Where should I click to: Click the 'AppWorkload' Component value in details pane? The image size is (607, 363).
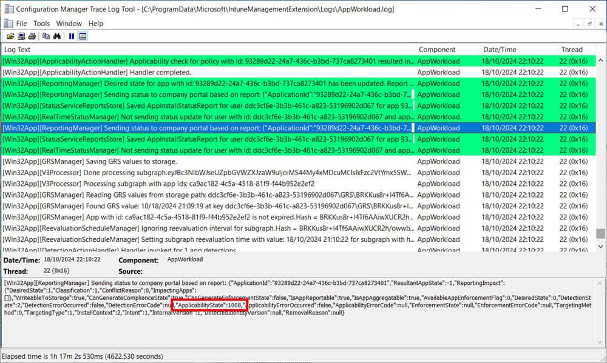[x=185, y=259]
